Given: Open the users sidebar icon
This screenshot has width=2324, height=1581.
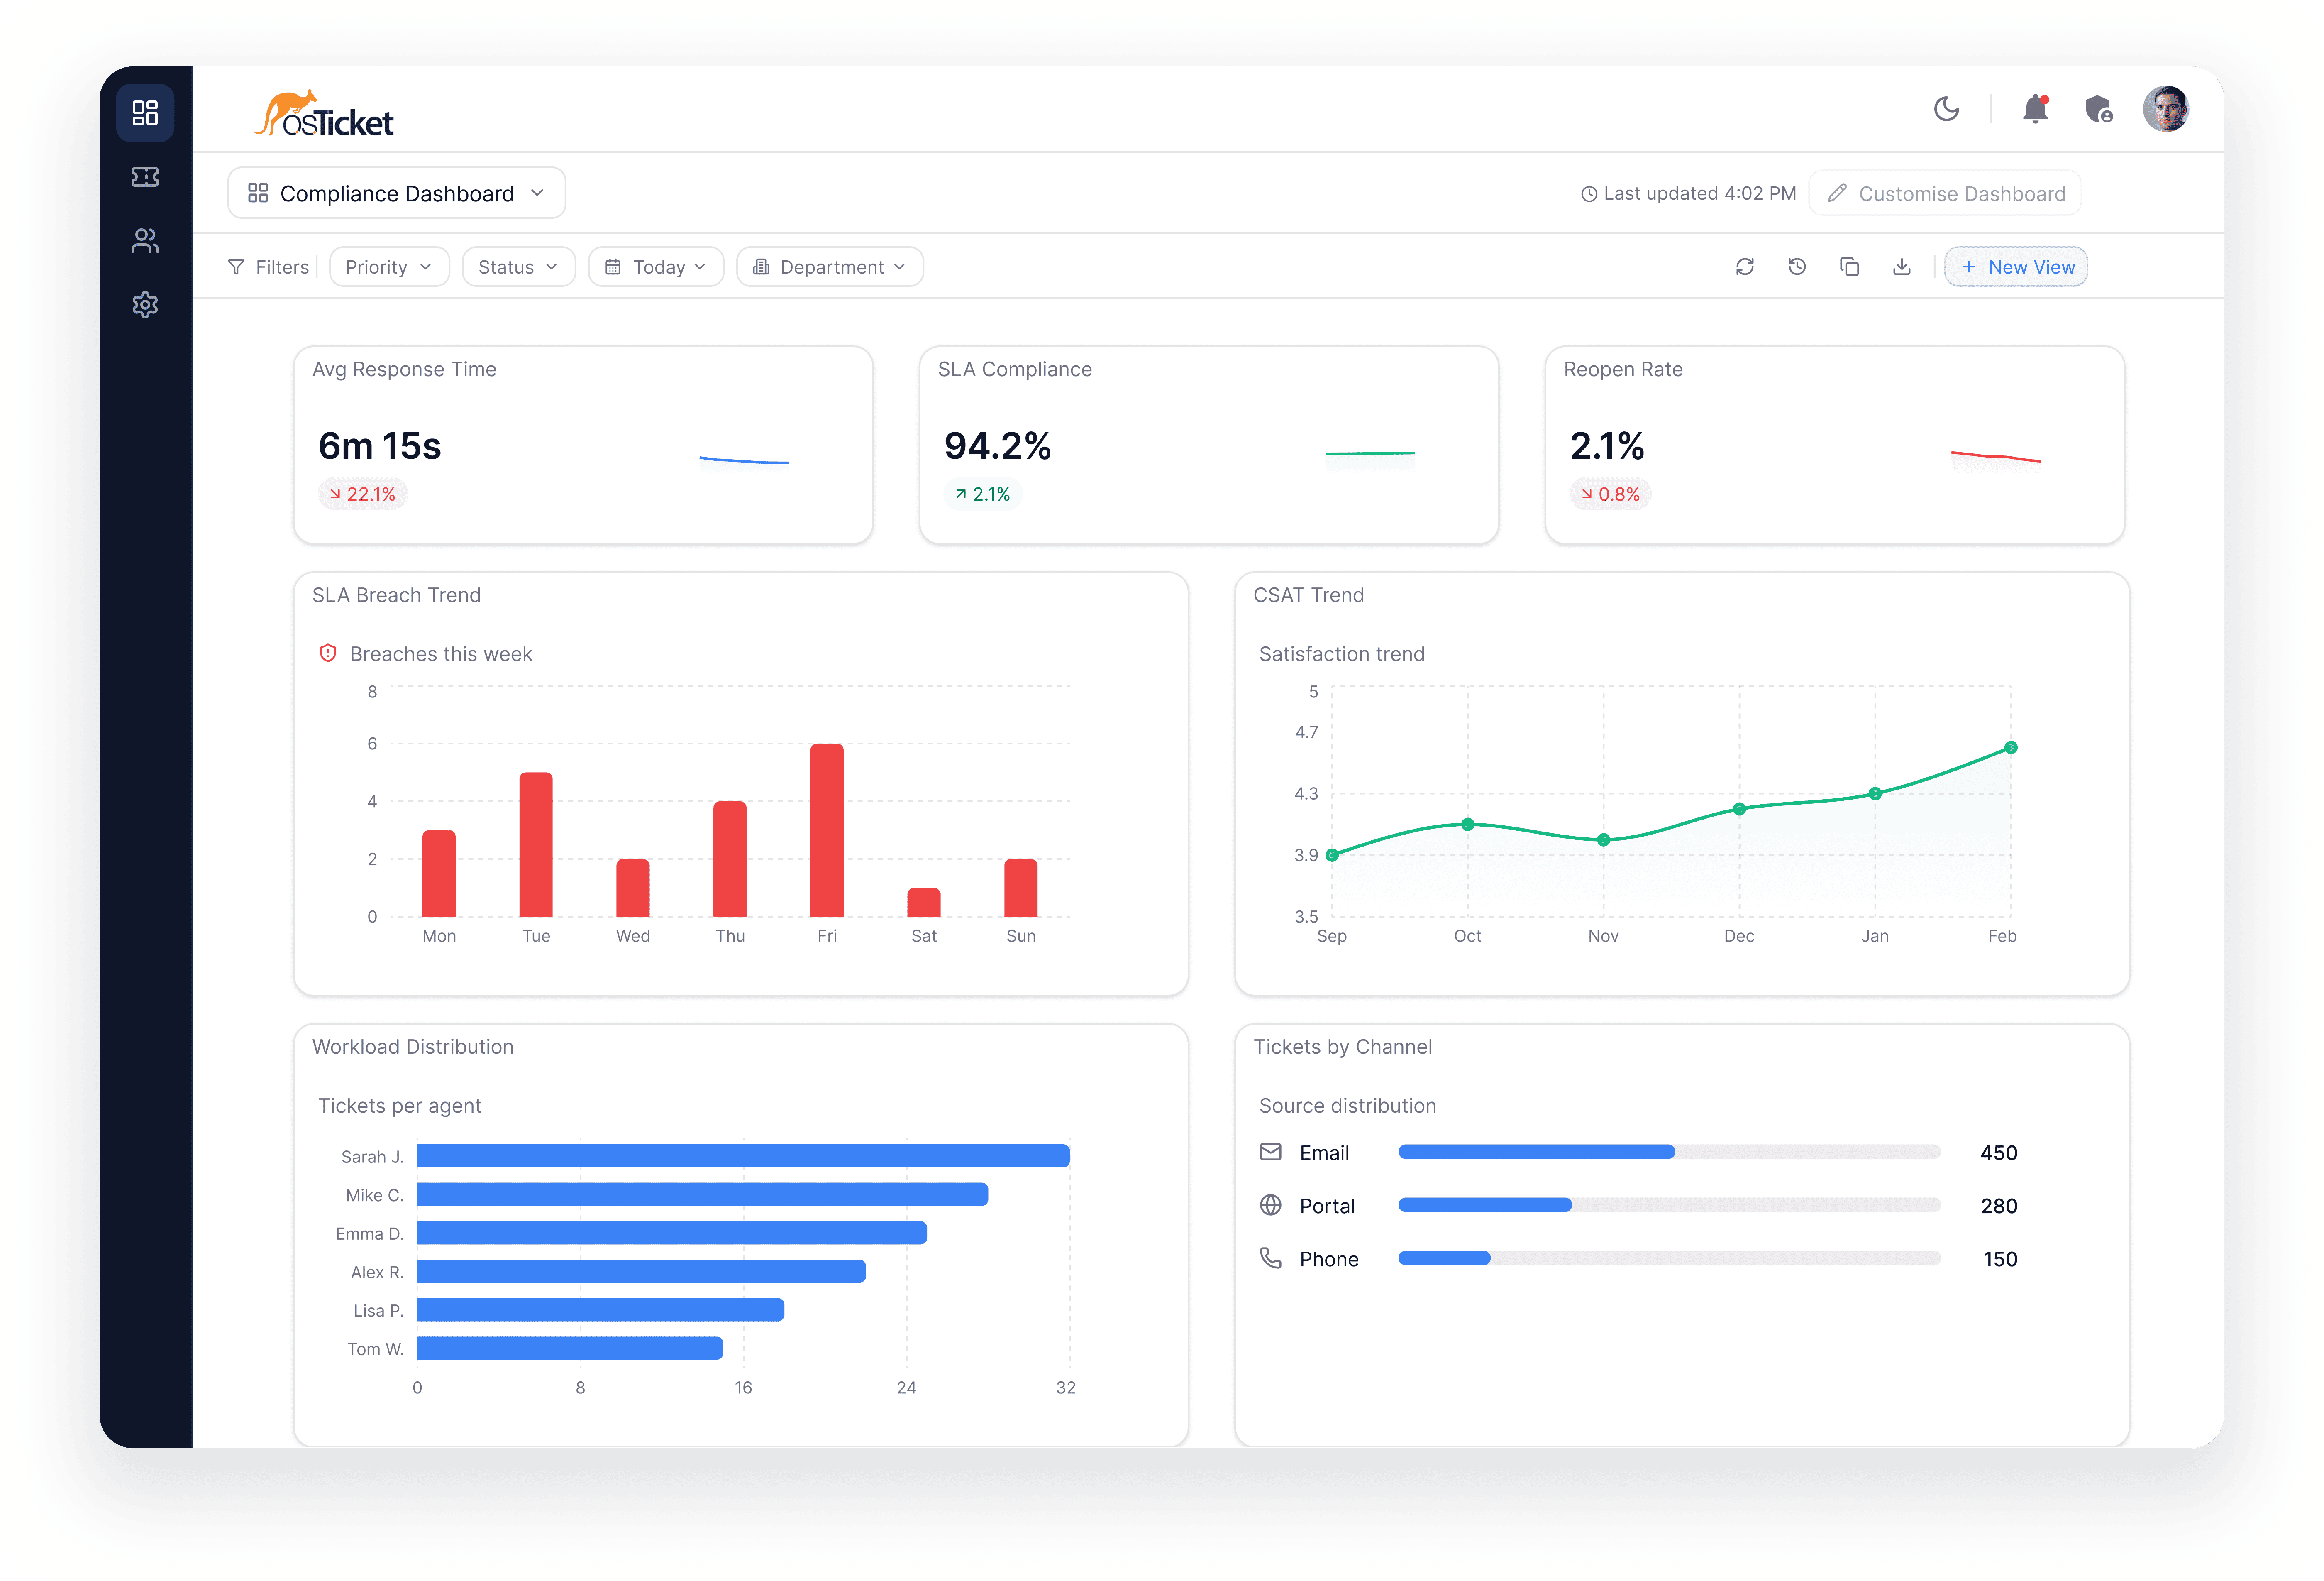Looking at the screenshot, I should point(145,241).
